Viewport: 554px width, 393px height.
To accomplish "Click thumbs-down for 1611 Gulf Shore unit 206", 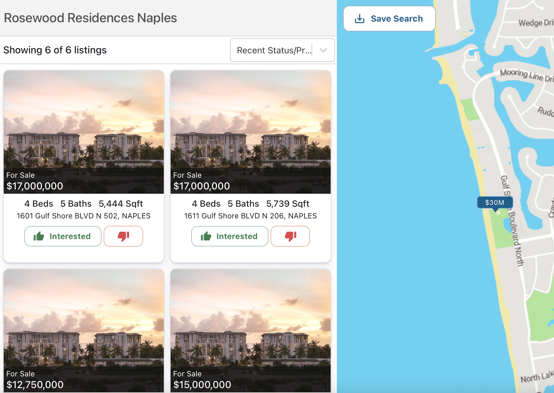I will click(x=290, y=236).
